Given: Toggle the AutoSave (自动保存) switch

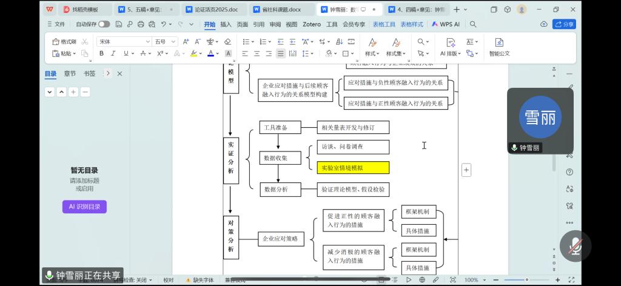Looking at the screenshot, I should 104,24.
